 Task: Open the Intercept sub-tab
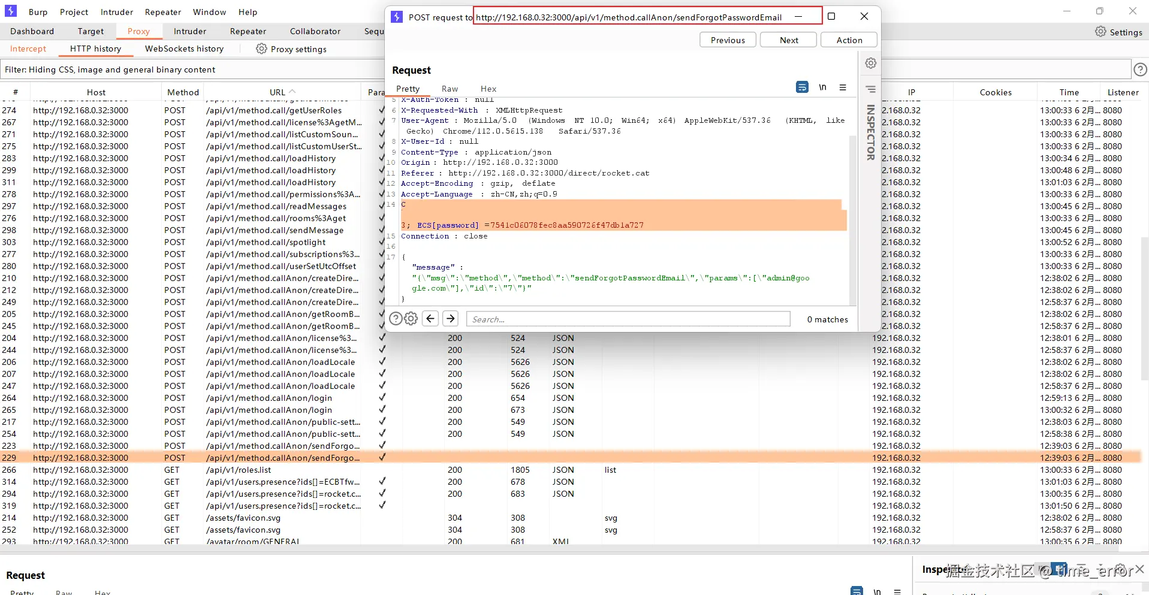[28, 49]
